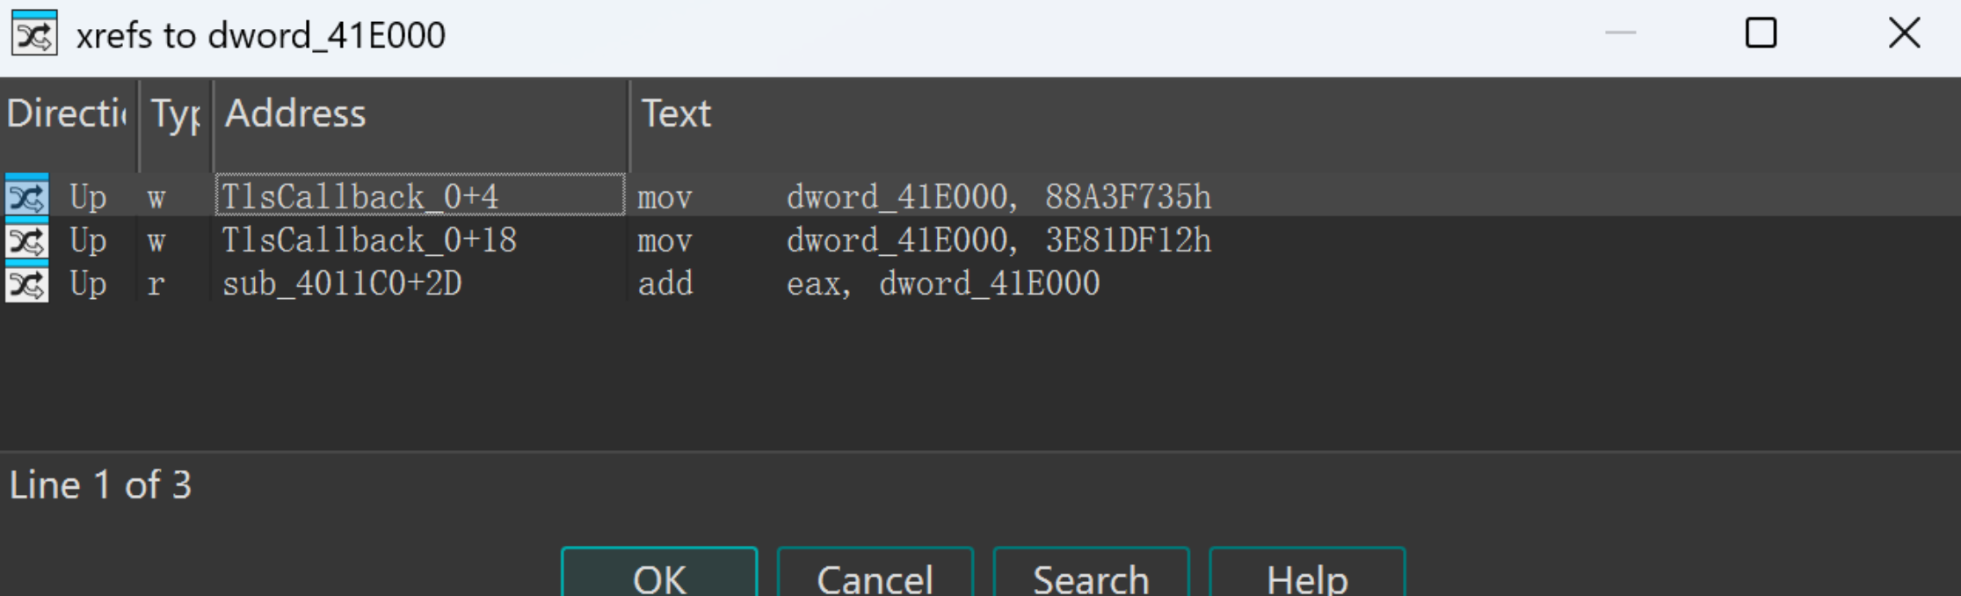The image size is (1961, 596).
Task: Click xref icon for TlsCallback_0+4 row
Action: click(x=27, y=196)
